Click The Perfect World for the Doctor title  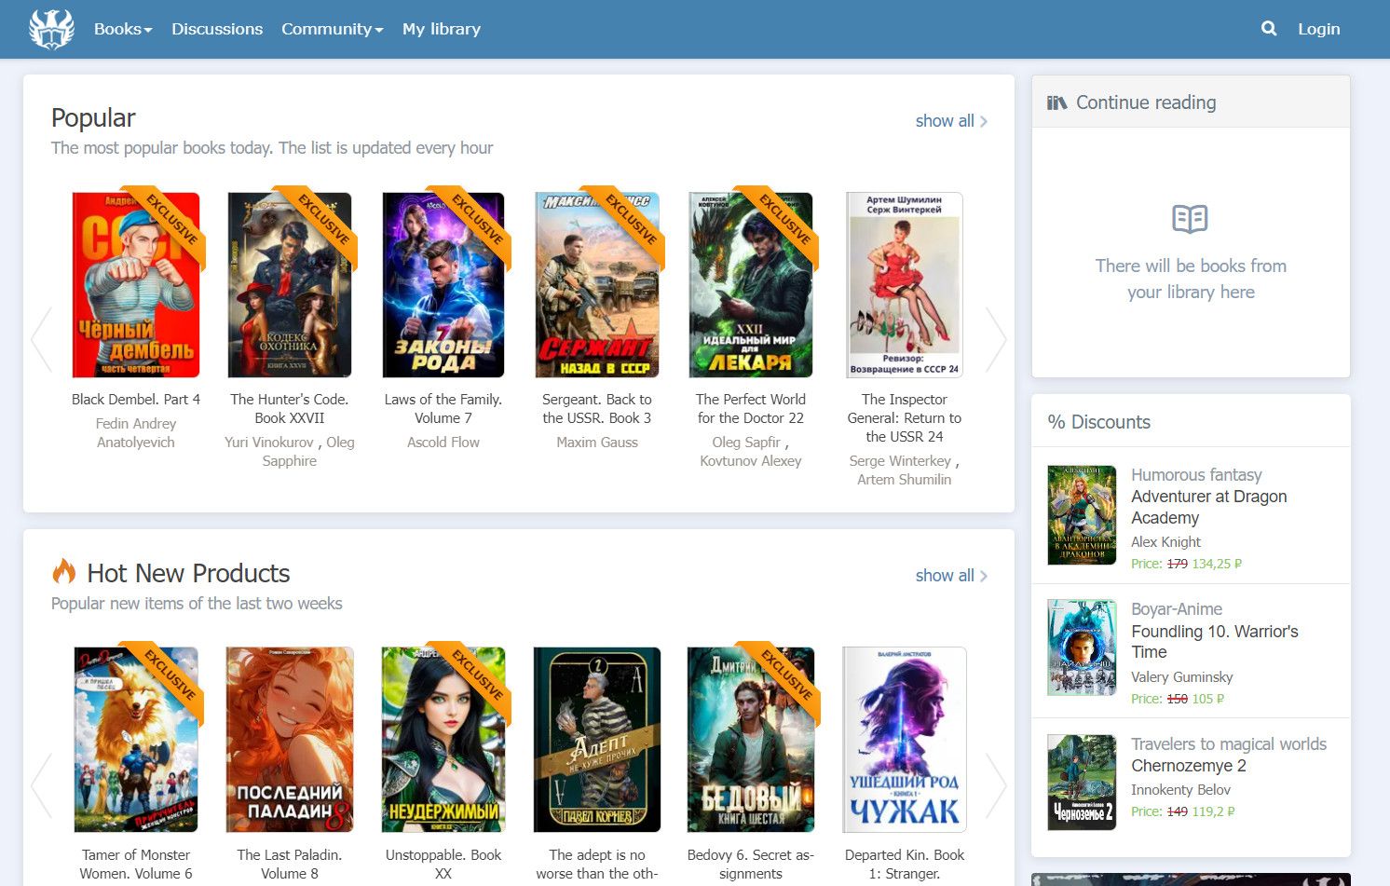click(751, 409)
